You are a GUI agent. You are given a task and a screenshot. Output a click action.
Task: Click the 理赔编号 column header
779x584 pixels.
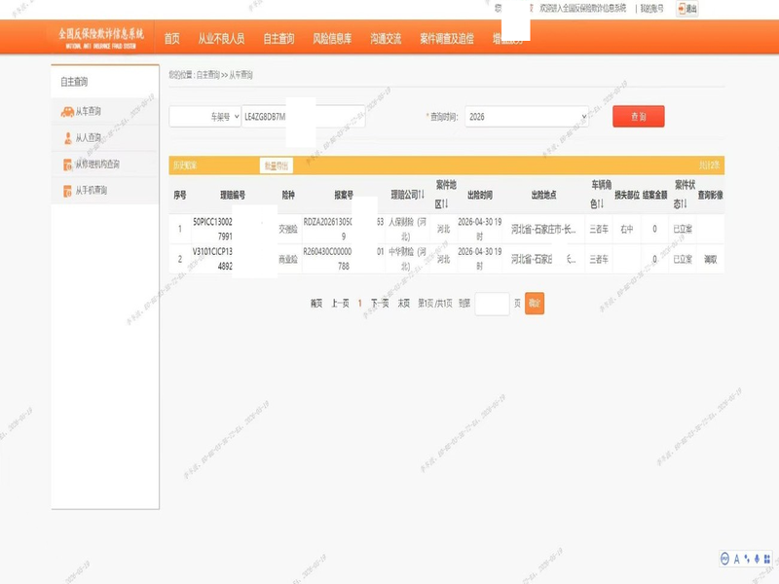click(233, 195)
